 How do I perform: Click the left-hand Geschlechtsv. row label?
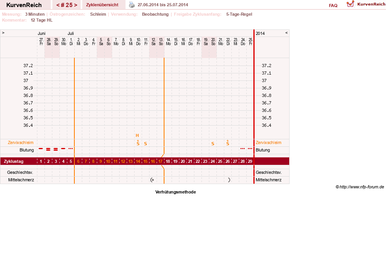(20, 172)
